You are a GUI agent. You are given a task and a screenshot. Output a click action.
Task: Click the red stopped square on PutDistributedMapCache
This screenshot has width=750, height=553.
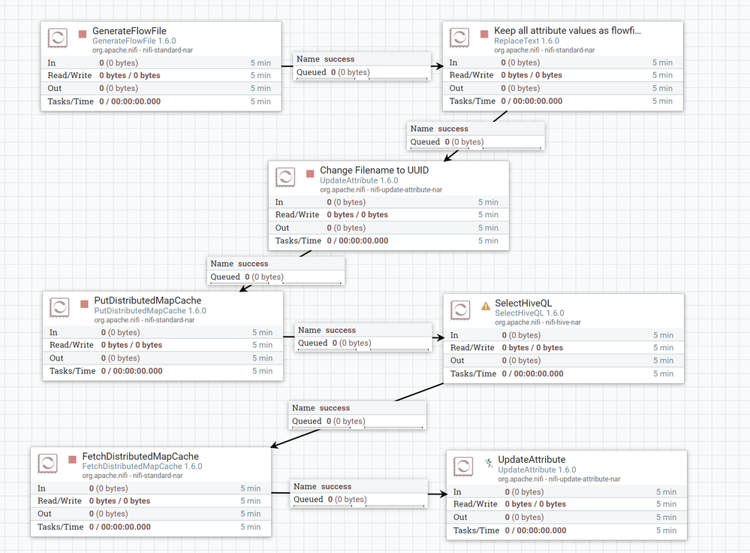(84, 304)
